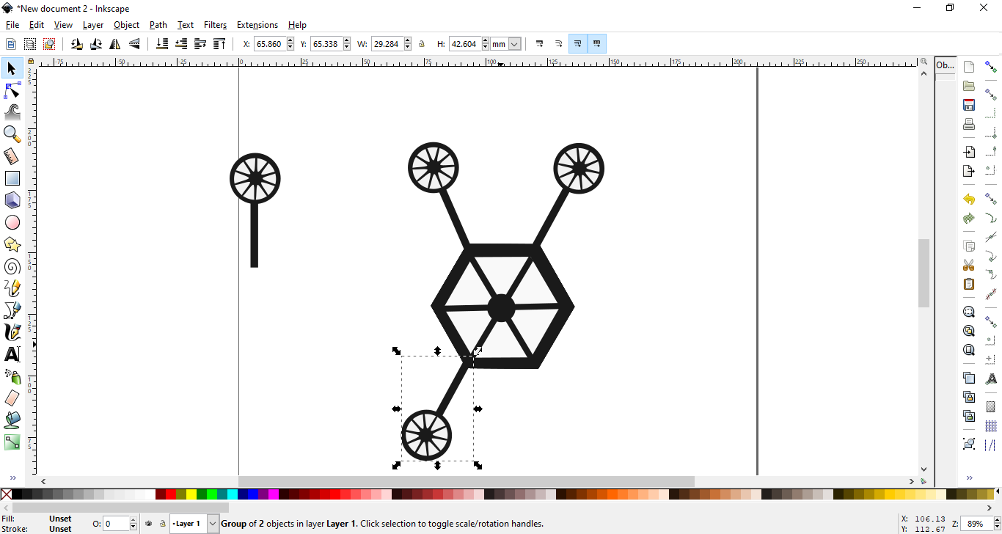Open the File menu
The width and height of the screenshot is (1002, 534).
pyautogui.click(x=12, y=25)
